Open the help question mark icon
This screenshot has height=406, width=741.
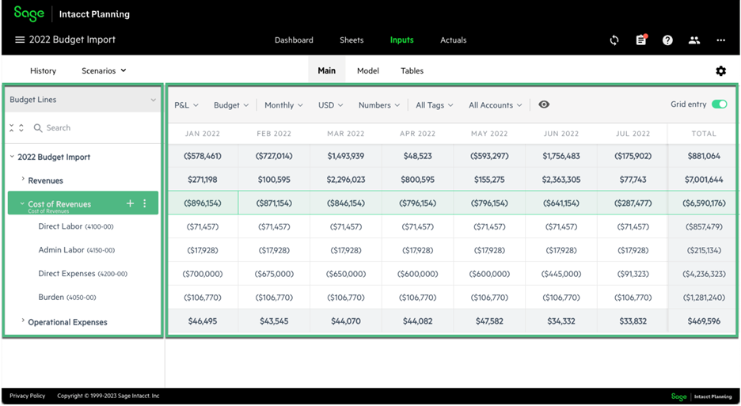667,40
